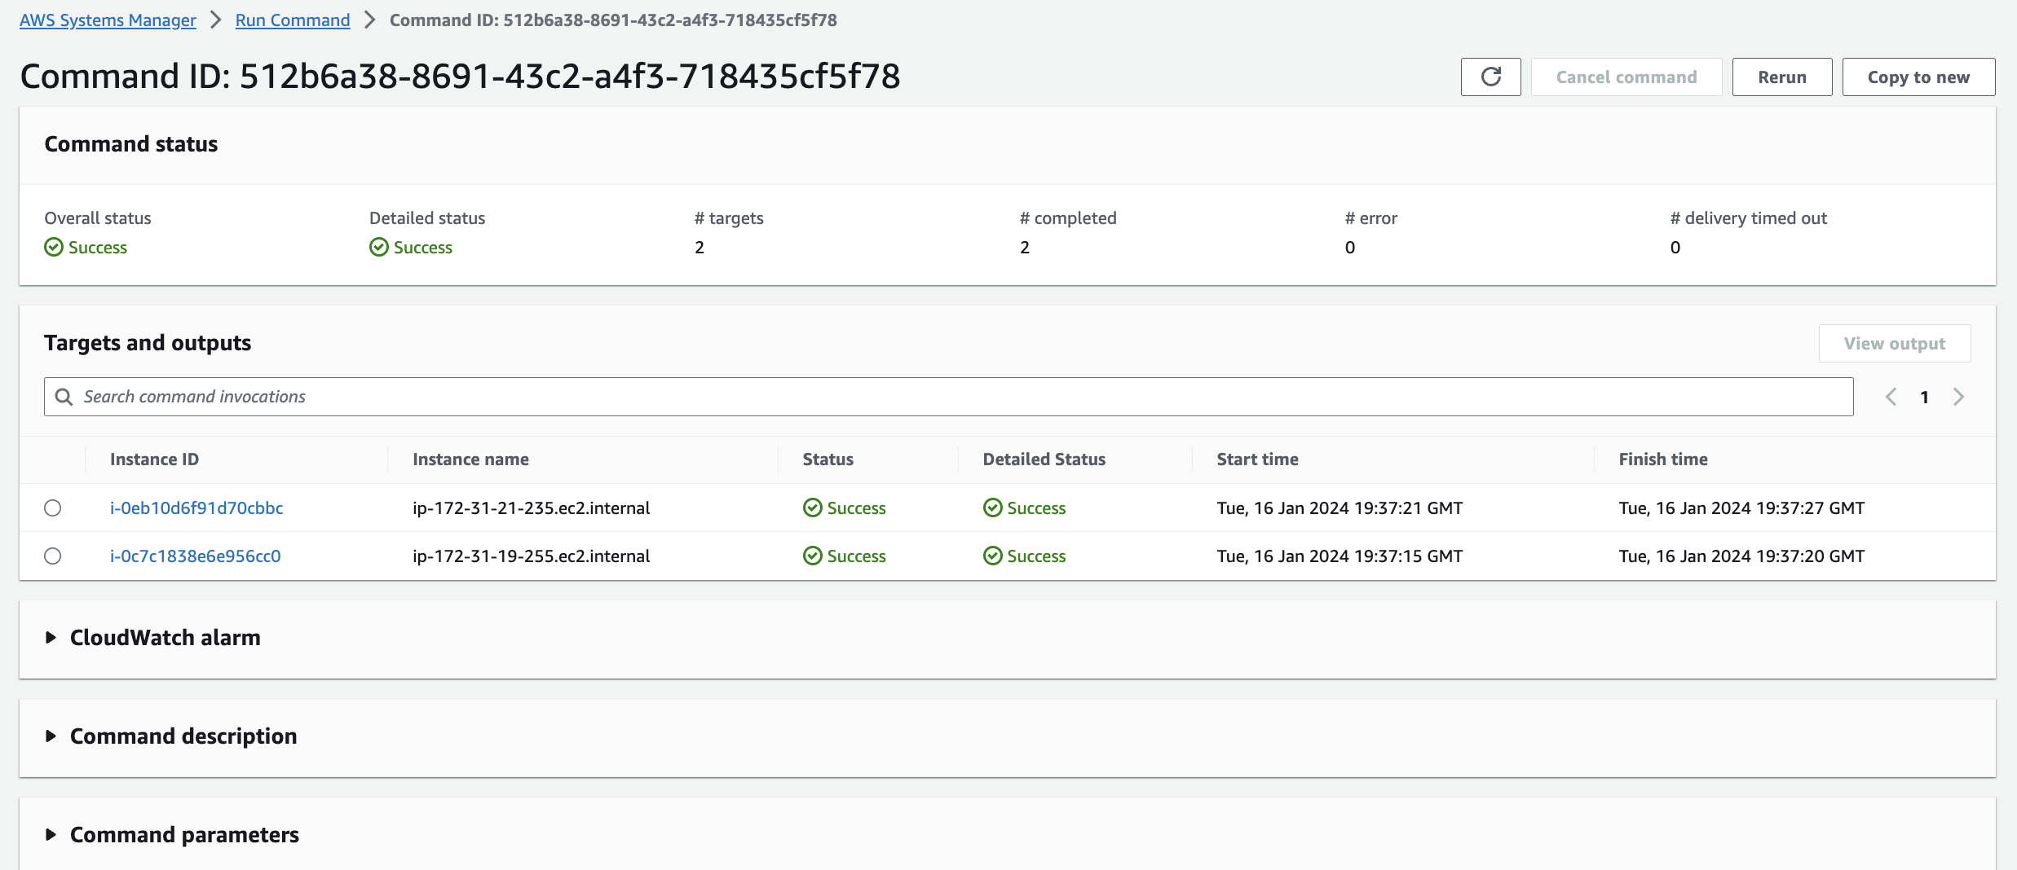The width and height of the screenshot is (2017, 870).
Task: Open AWS Systems Manager breadcrumb
Action: pyautogui.click(x=108, y=20)
